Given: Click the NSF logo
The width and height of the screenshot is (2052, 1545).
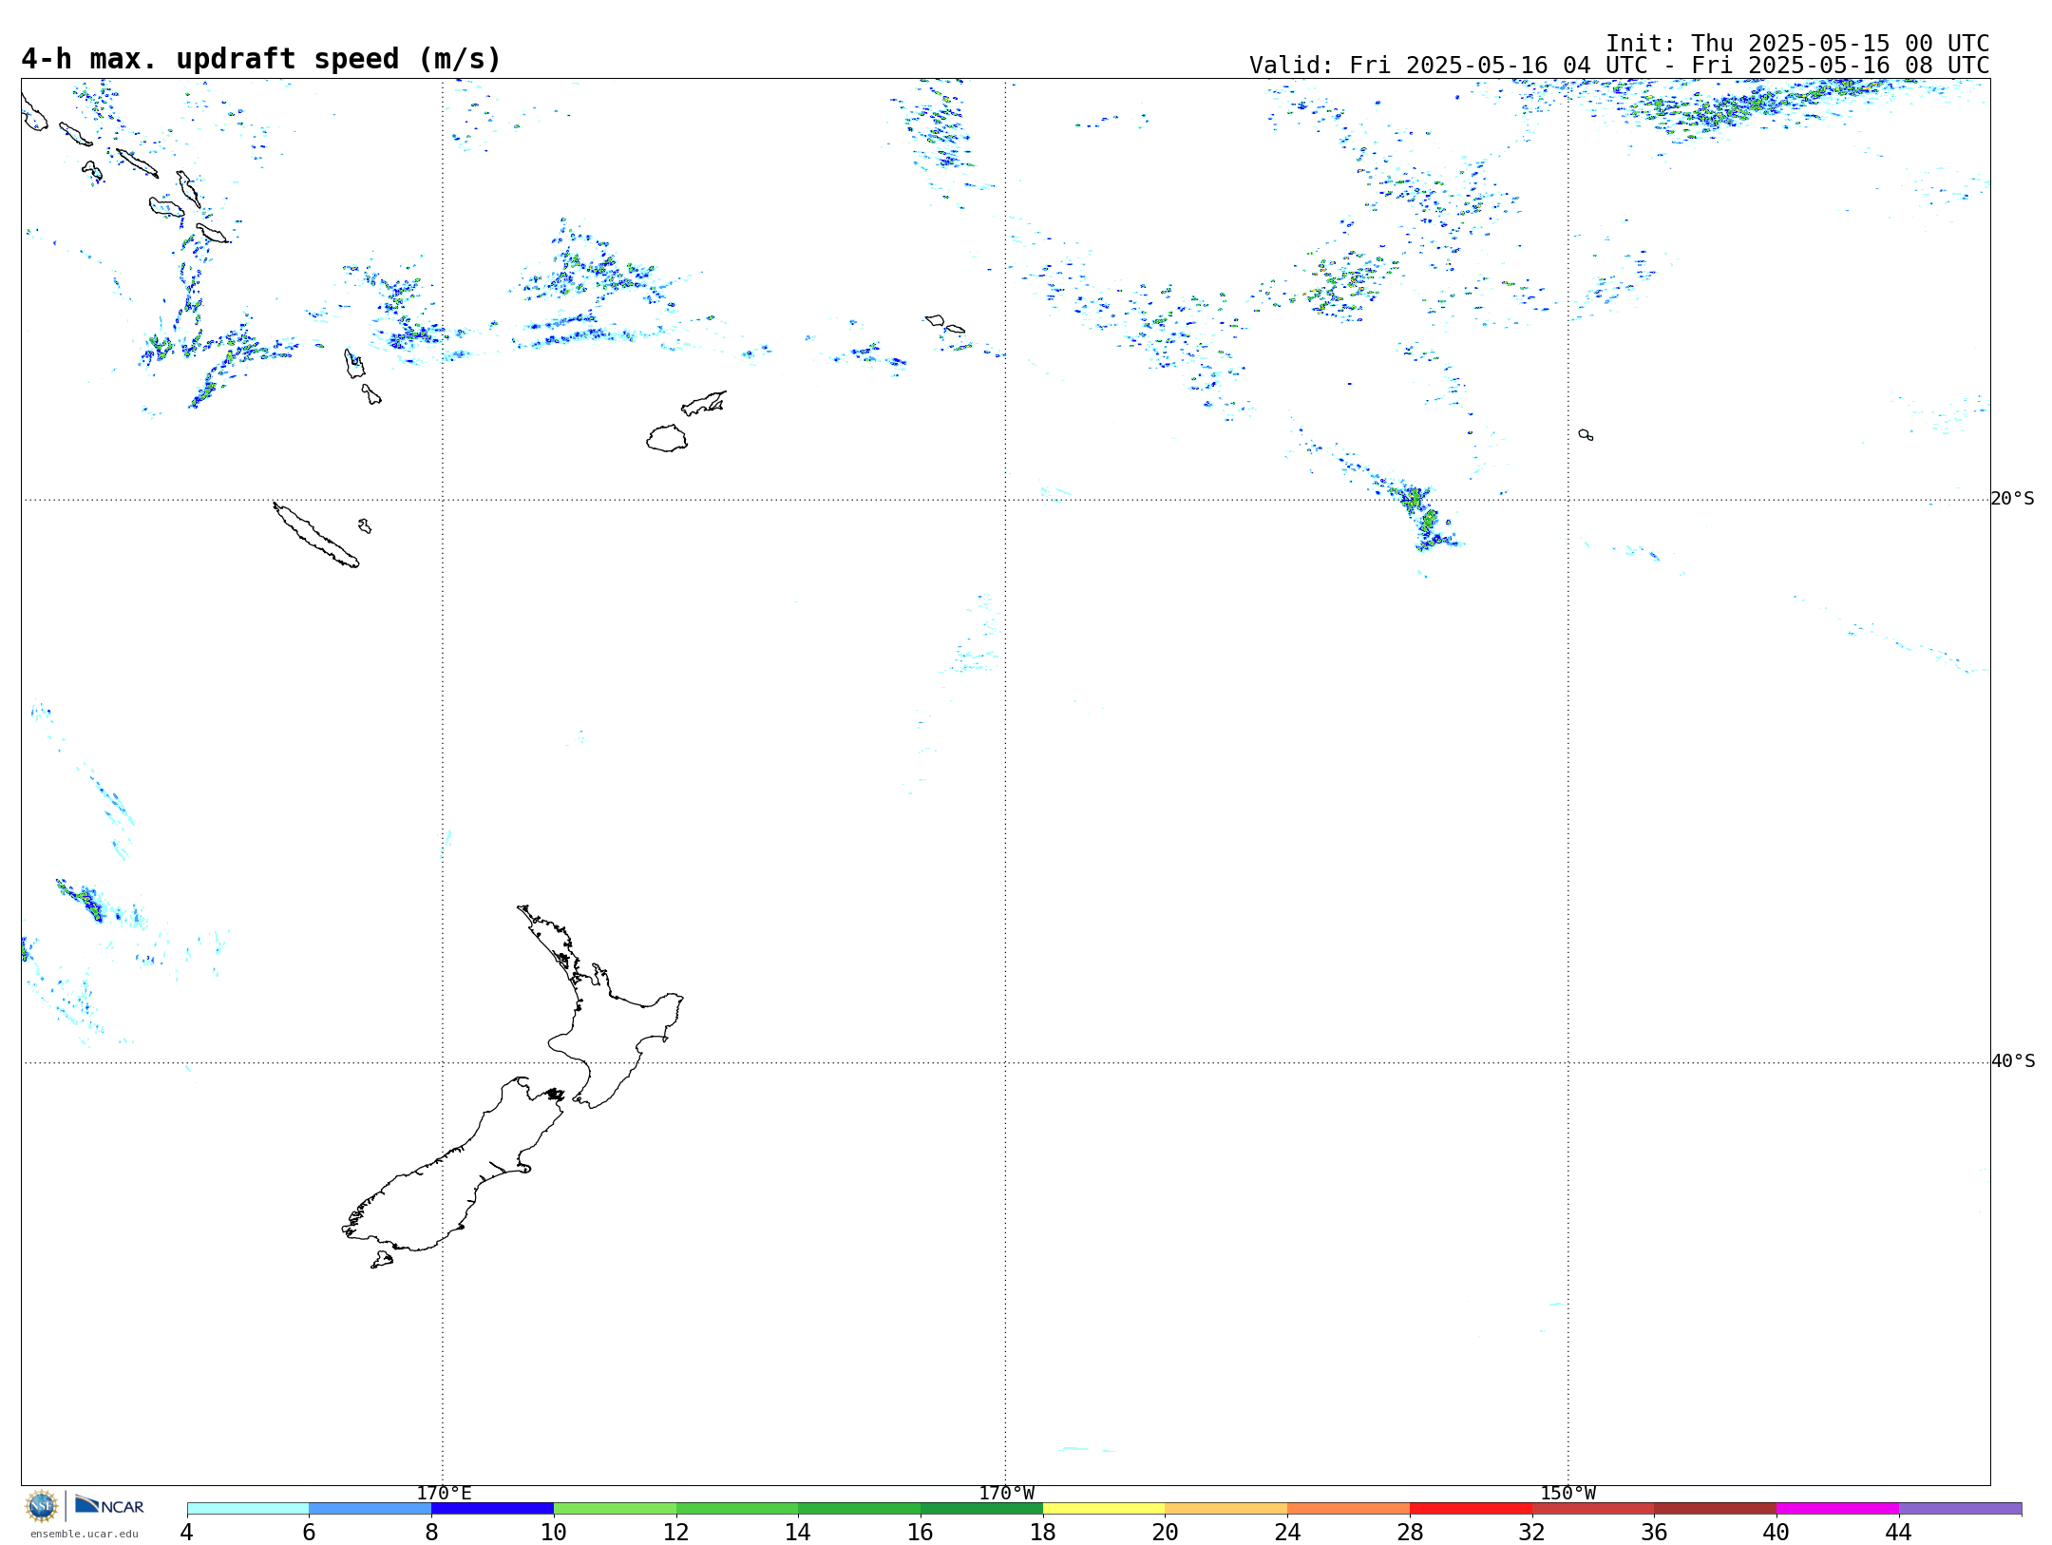Looking at the screenshot, I should tap(42, 1506).
